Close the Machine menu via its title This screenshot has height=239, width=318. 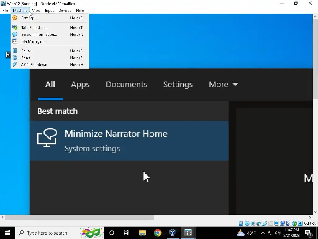click(20, 11)
